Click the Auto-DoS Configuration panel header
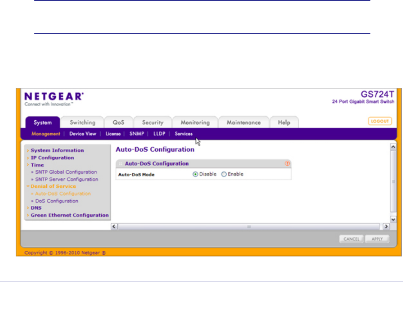The height and width of the screenshot is (311, 403). click(x=203, y=164)
